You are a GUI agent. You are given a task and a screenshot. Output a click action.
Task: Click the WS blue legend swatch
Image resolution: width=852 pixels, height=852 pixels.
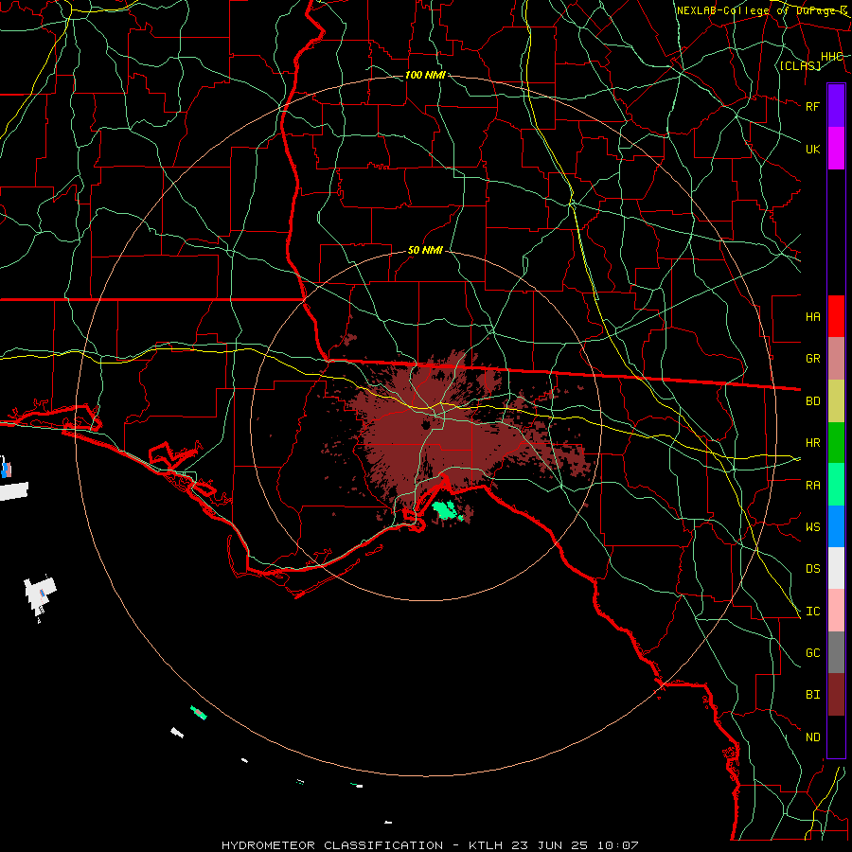click(836, 526)
